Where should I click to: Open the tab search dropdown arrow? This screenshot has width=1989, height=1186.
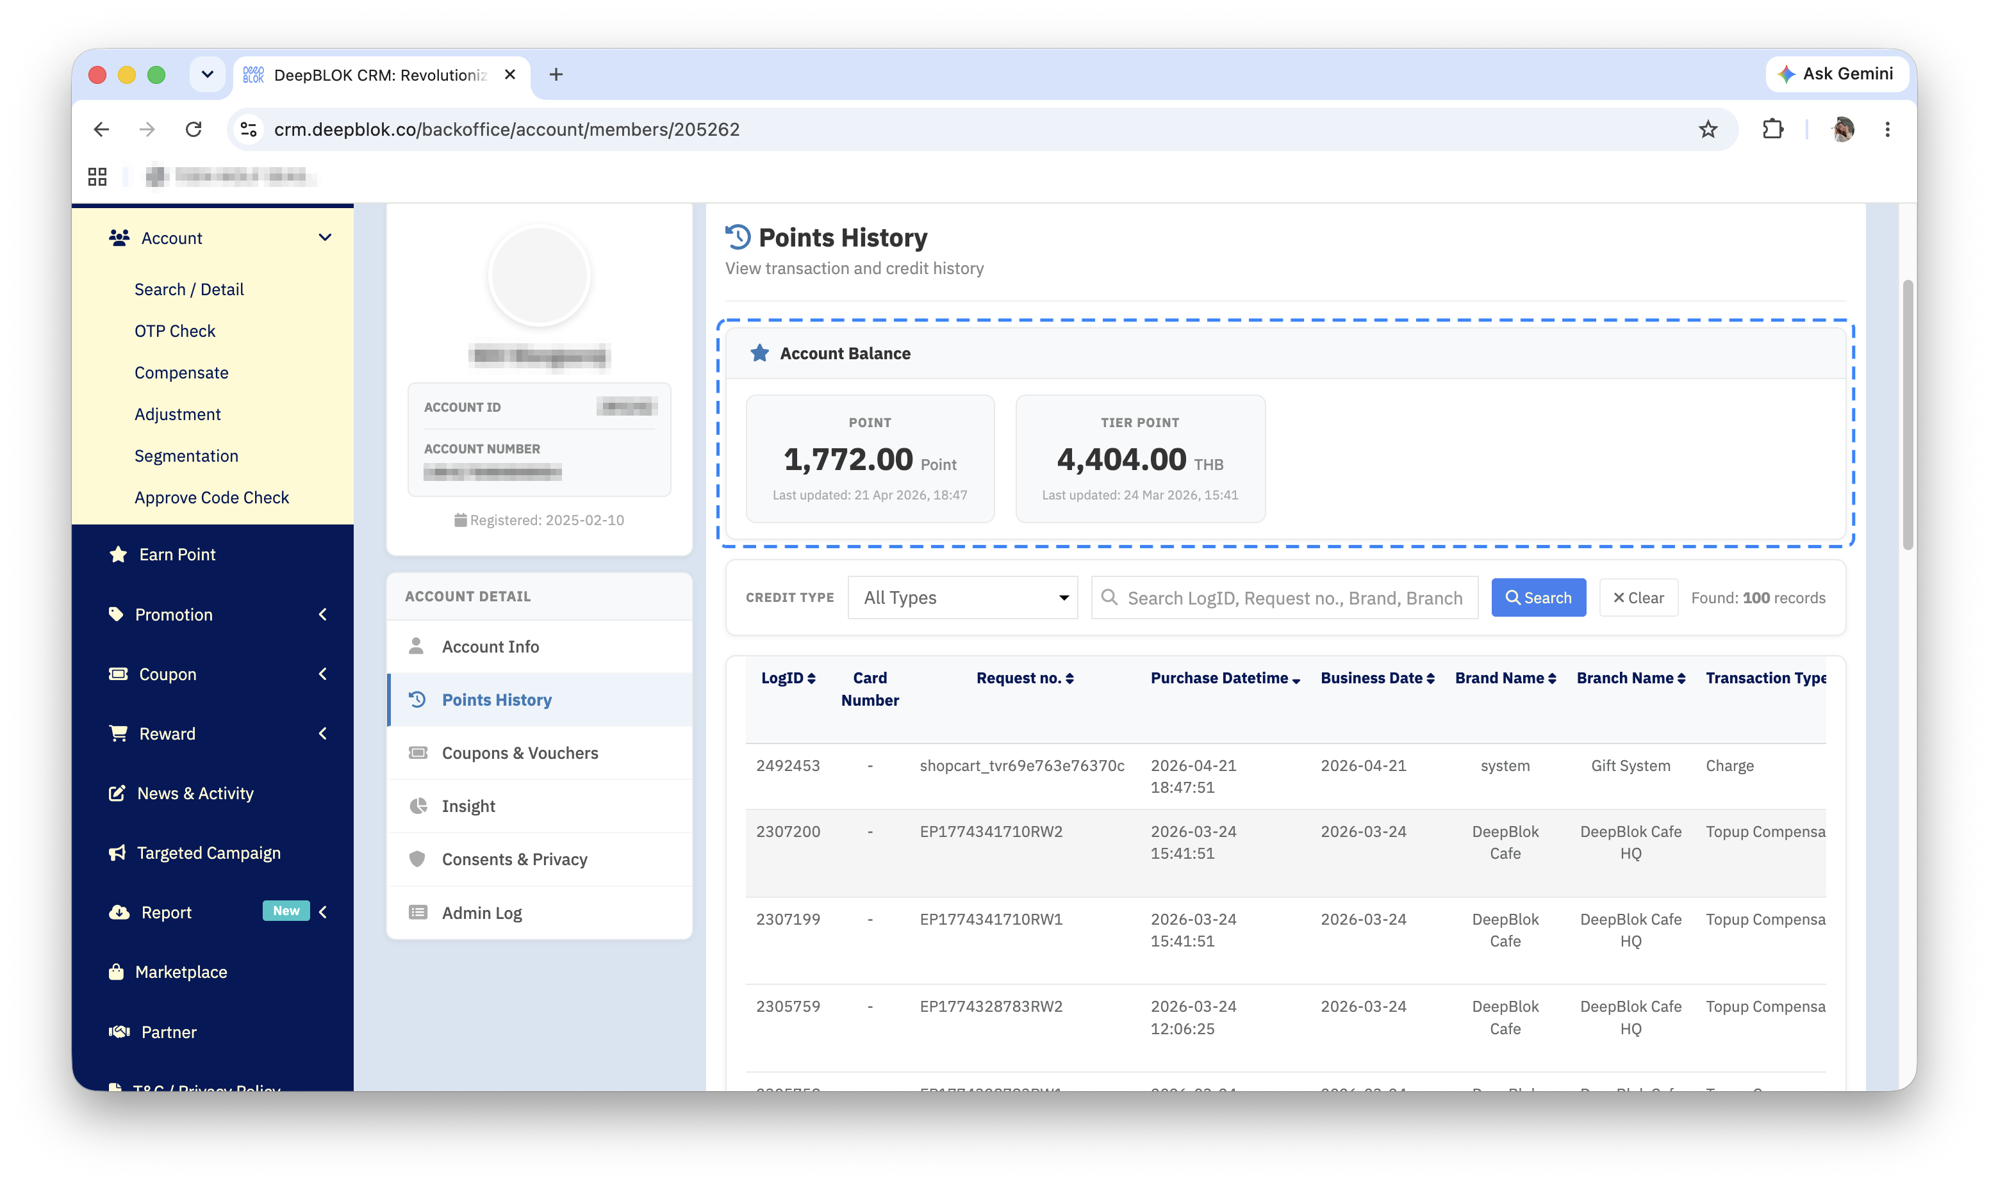click(x=207, y=74)
